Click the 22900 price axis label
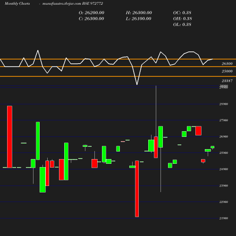This screenshot has height=236, width=236. tap(224, 202)
